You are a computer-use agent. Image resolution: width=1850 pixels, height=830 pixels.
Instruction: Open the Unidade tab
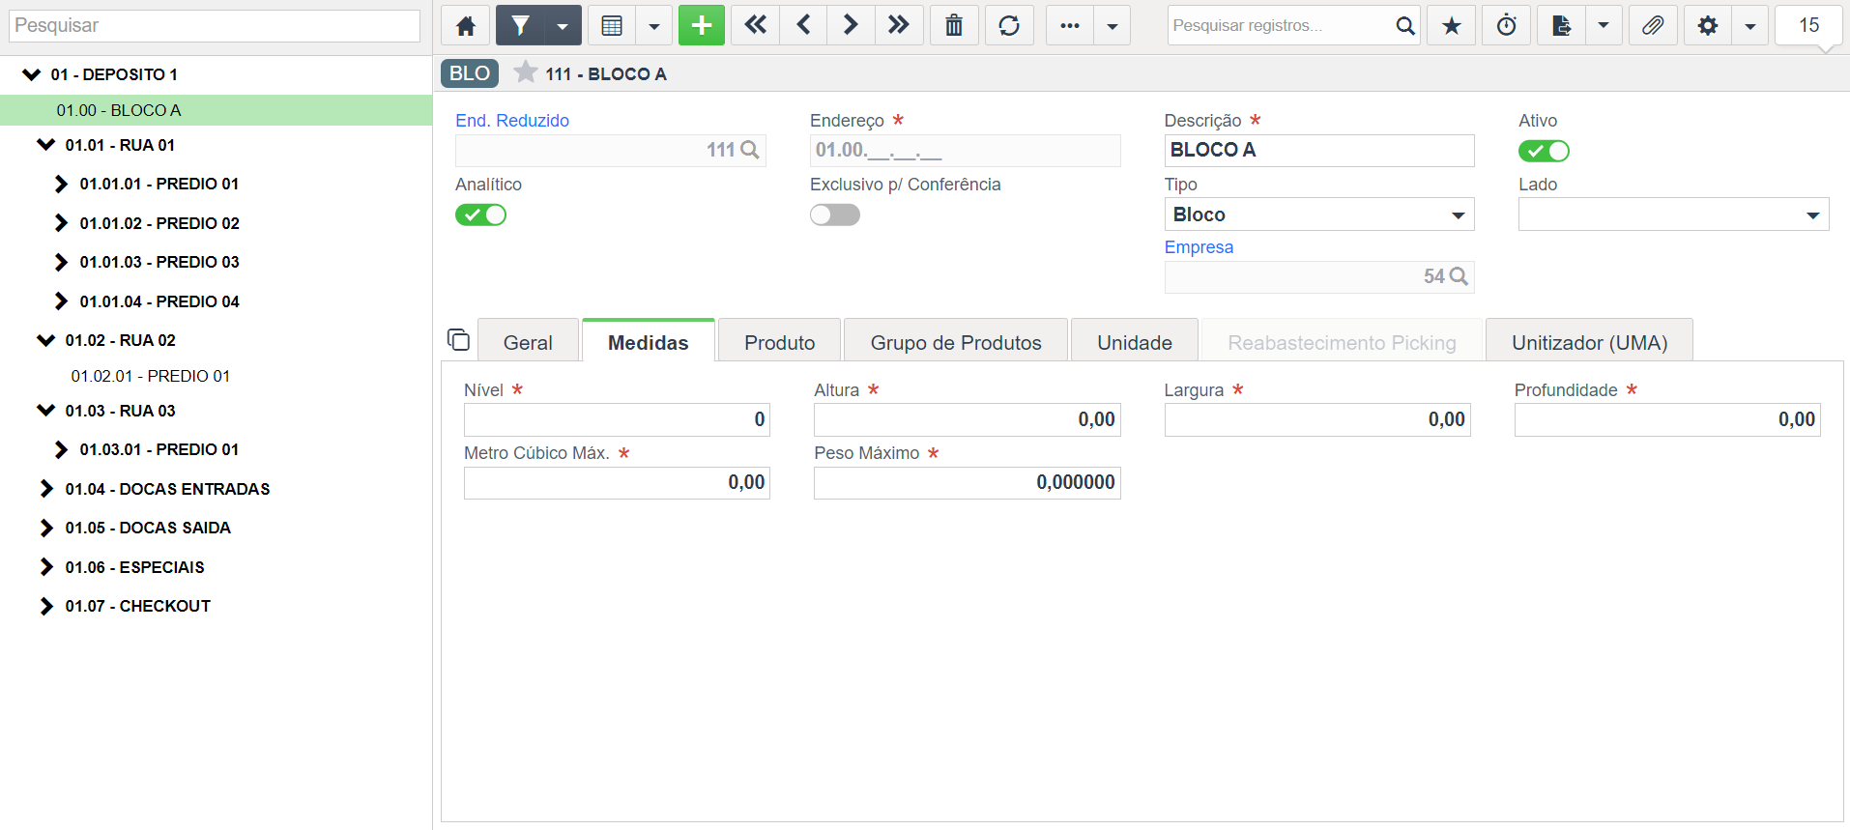click(1135, 342)
